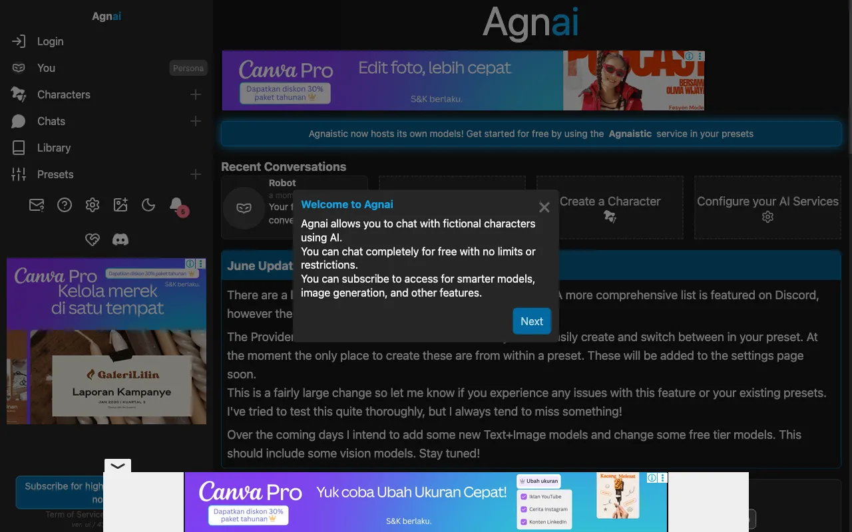Click the bottom Canva Pro banner ad
The image size is (852, 532).
coord(426,502)
